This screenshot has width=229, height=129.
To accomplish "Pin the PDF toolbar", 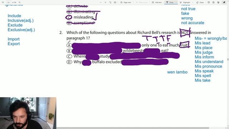I will coord(224,3).
